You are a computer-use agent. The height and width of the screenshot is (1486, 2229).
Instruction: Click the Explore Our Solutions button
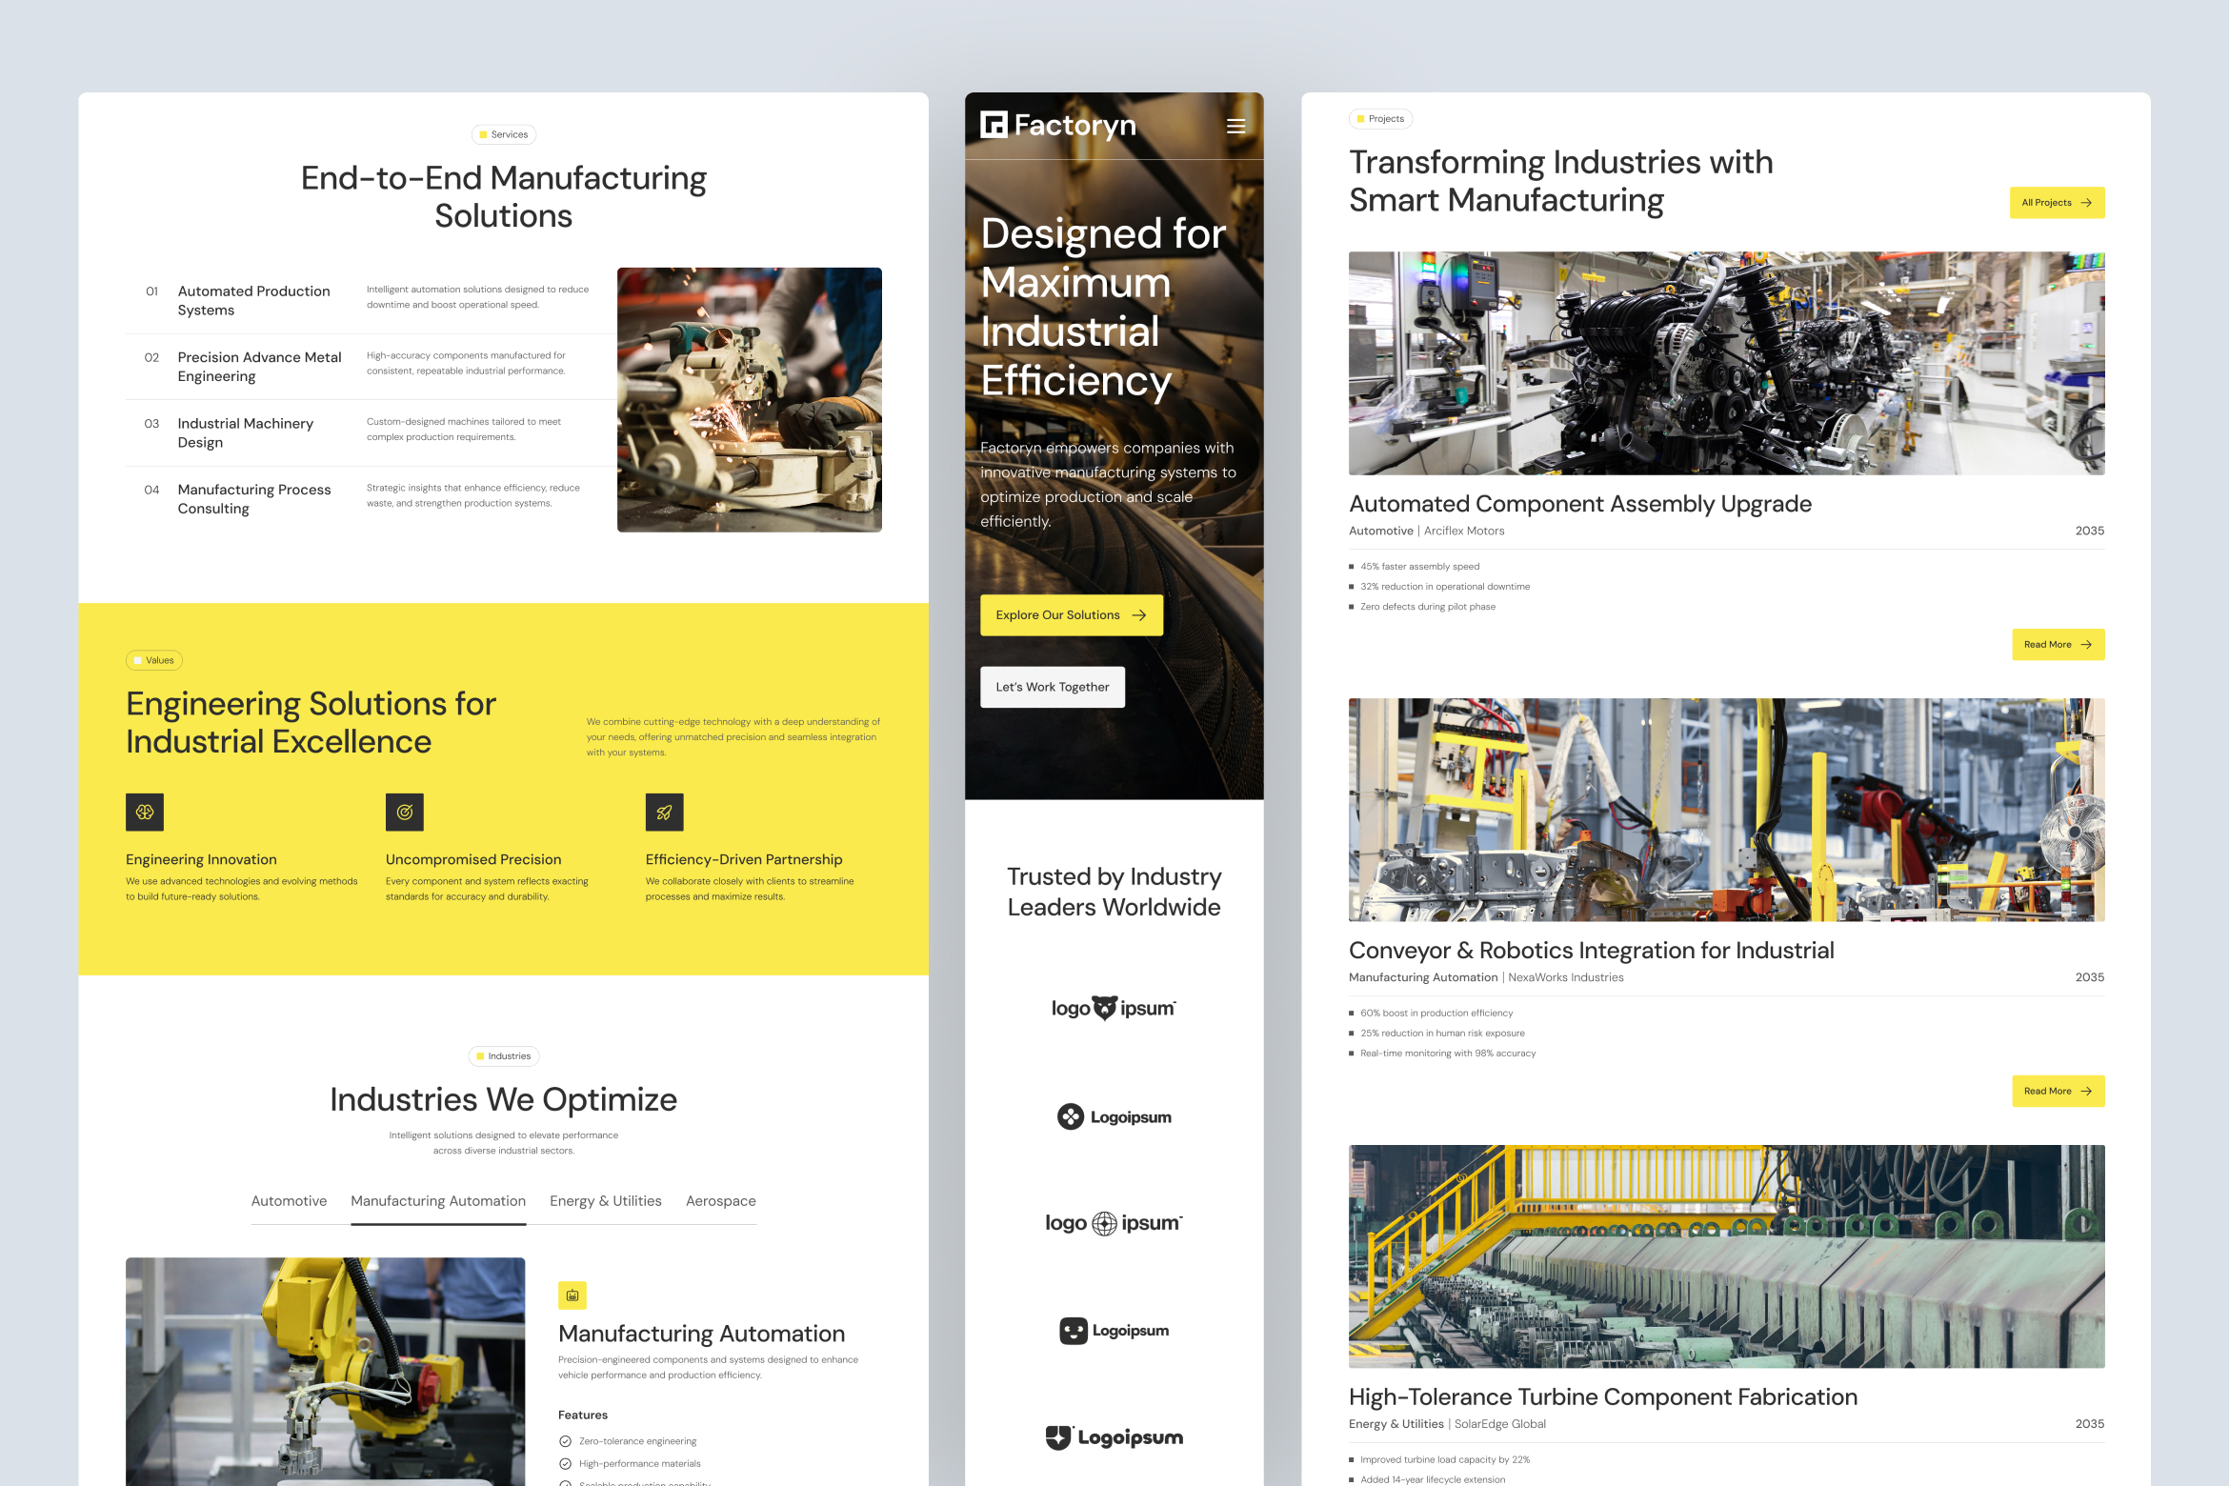click(1071, 615)
